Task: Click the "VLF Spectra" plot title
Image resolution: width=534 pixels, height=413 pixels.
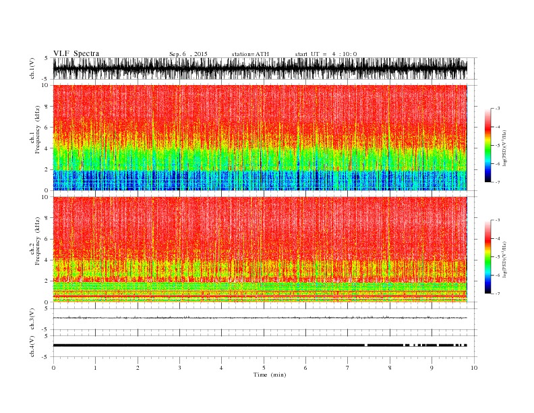Action: [76, 53]
